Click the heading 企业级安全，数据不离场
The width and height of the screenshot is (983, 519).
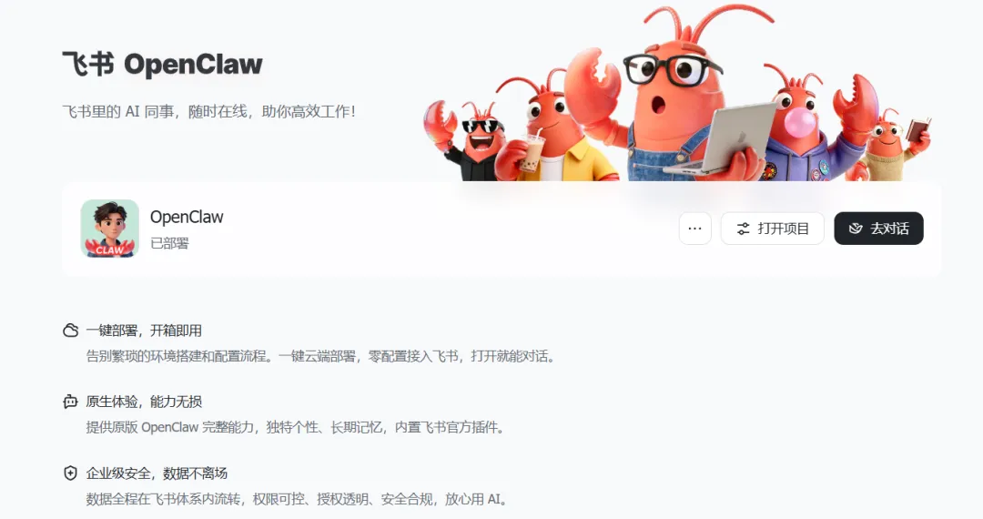click(157, 473)
